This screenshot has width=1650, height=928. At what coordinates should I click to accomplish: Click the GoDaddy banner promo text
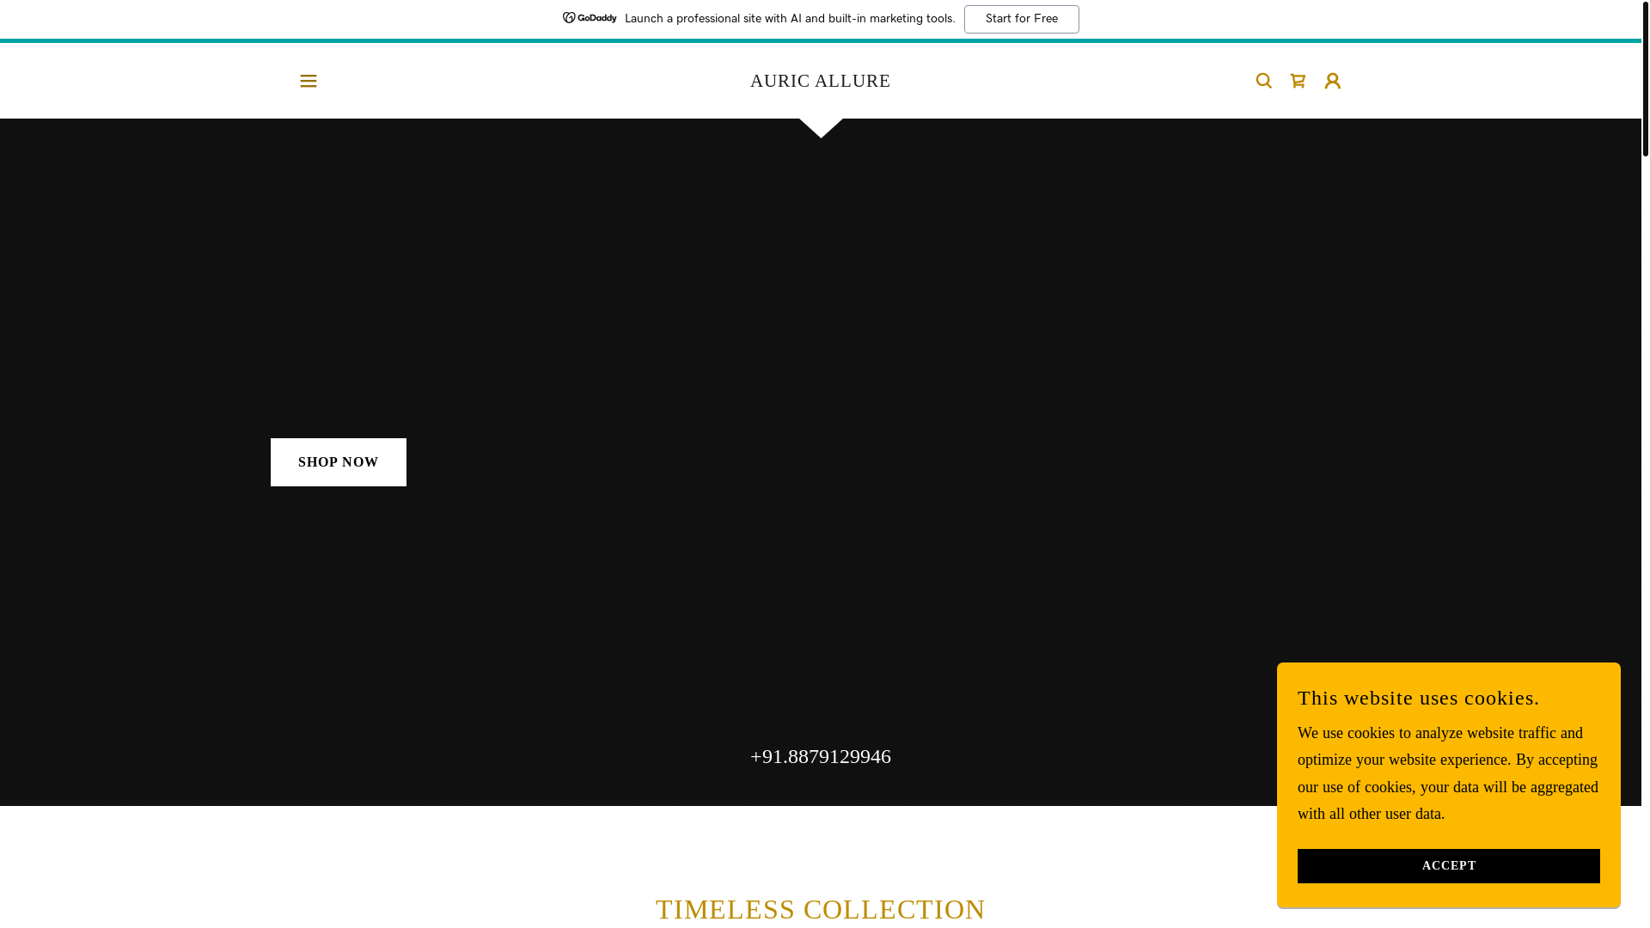790,19
